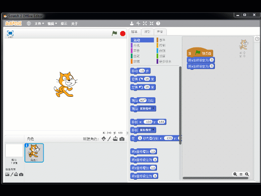Screen dimensions: 261x196
Task: Create a new sprite from the camera
Action: coord(122,139)
